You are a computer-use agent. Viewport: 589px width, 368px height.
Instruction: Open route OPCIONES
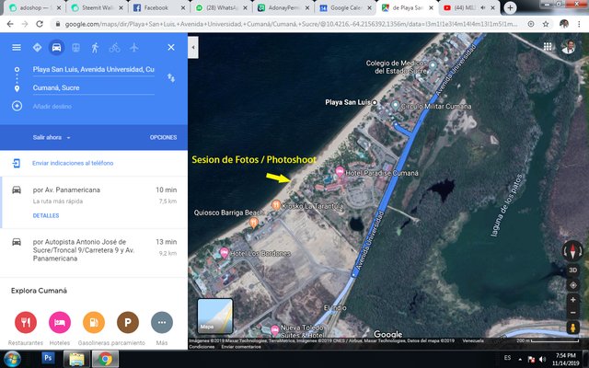click(163, 137)
